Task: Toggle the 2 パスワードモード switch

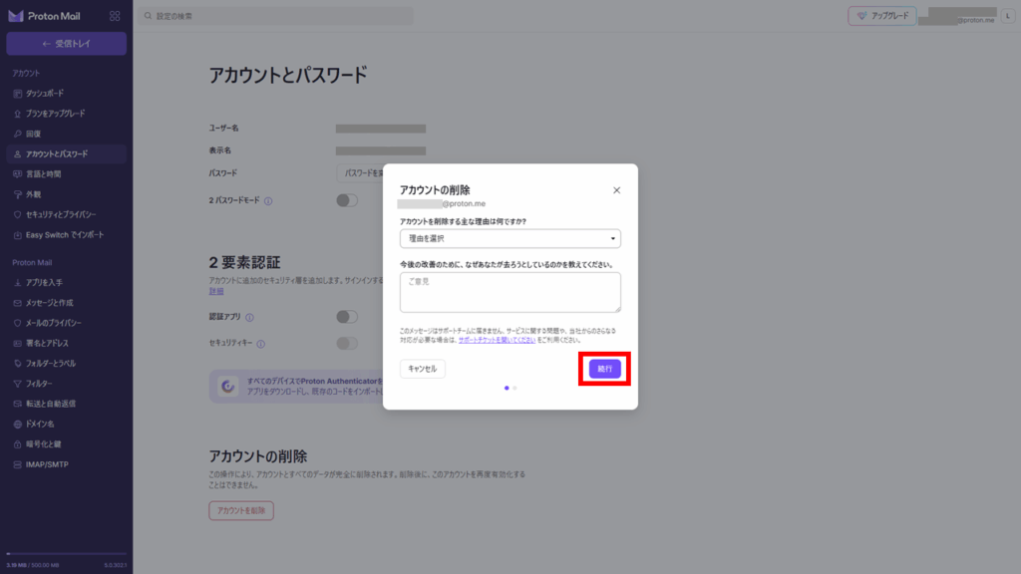Action: [x=346, y=200]
